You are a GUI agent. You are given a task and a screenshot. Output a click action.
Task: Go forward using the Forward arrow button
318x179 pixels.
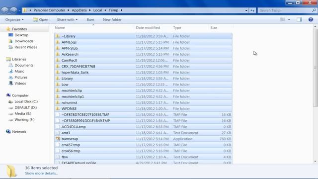point(13,10)
